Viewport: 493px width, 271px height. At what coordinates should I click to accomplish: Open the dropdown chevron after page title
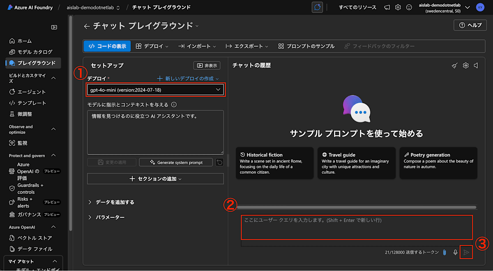pos(197,26)
